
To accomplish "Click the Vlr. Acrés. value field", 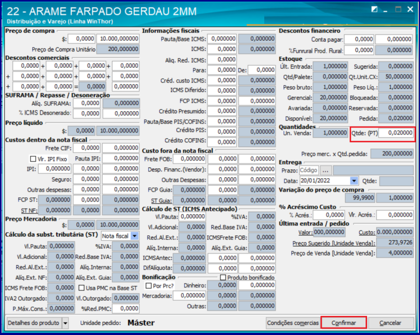I will point(395,215).
